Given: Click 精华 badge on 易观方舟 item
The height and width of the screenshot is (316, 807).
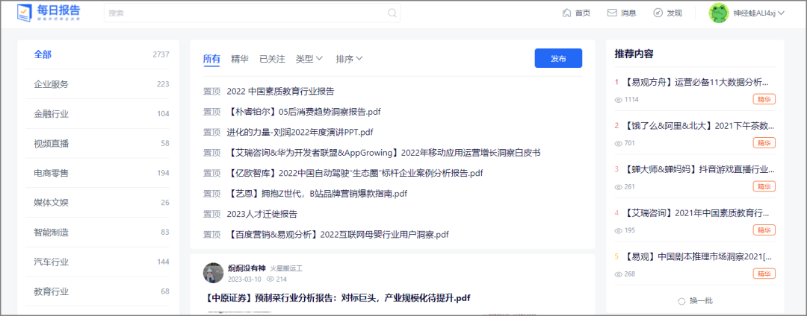Looking at the screenshot, I should tap(764, 100).
